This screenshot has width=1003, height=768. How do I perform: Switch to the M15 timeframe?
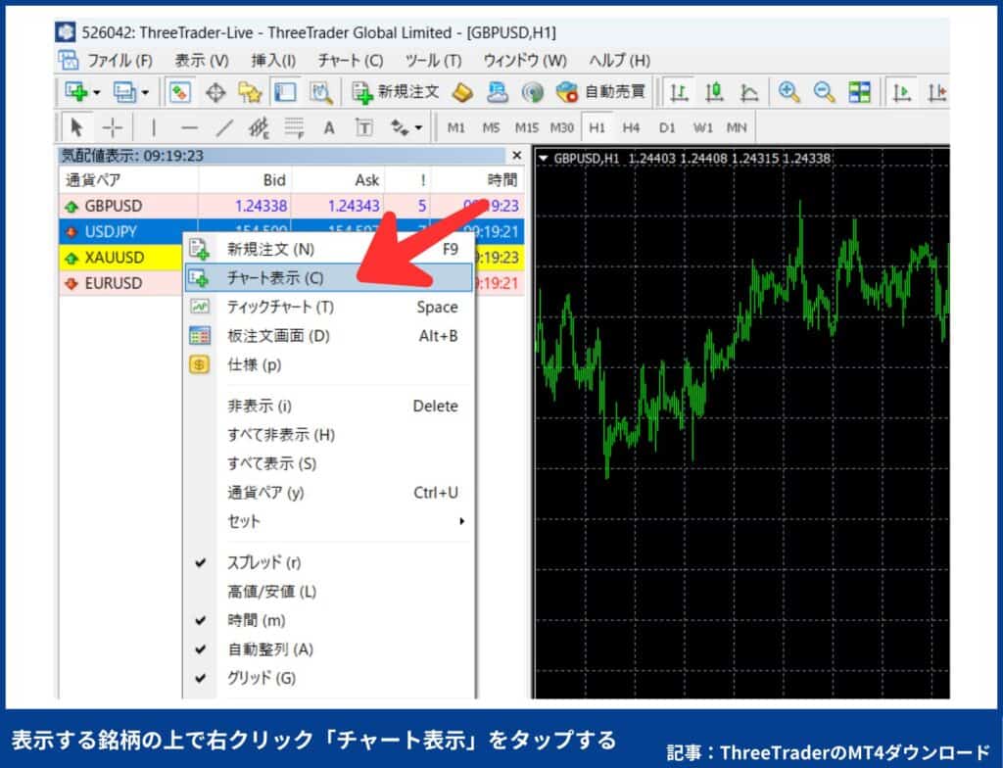click(526, 128)
